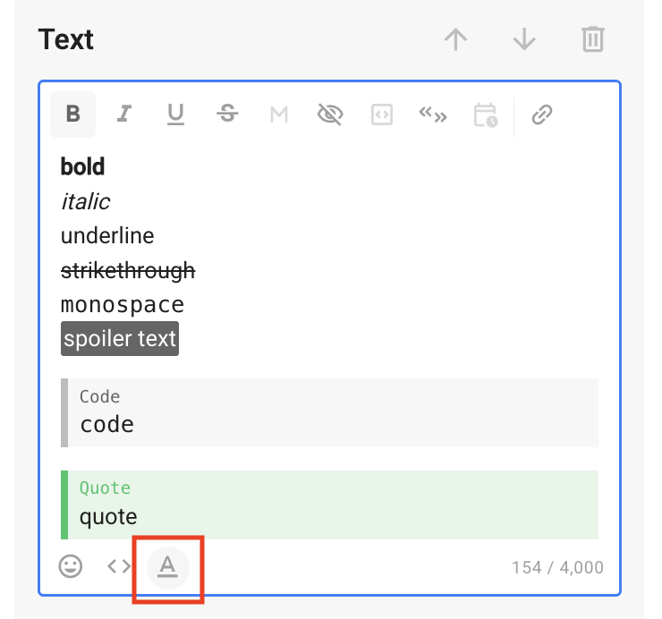Click the highlighted spoiler text

click(x=120, y=340)
